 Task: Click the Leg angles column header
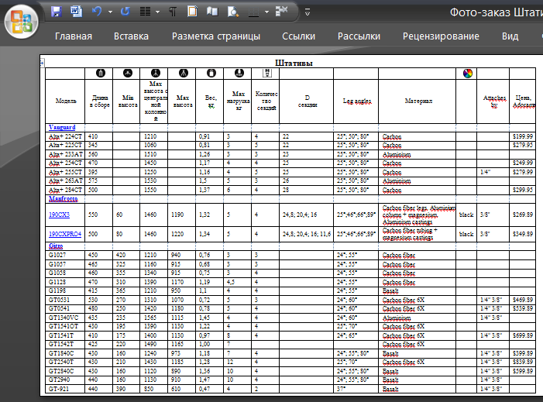pos(357,101)
